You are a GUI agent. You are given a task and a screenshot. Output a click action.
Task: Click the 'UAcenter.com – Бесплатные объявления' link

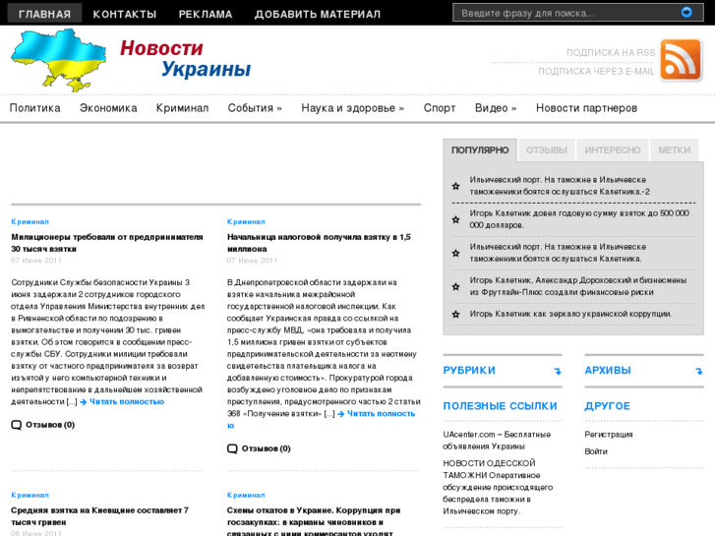pos(497,441)
